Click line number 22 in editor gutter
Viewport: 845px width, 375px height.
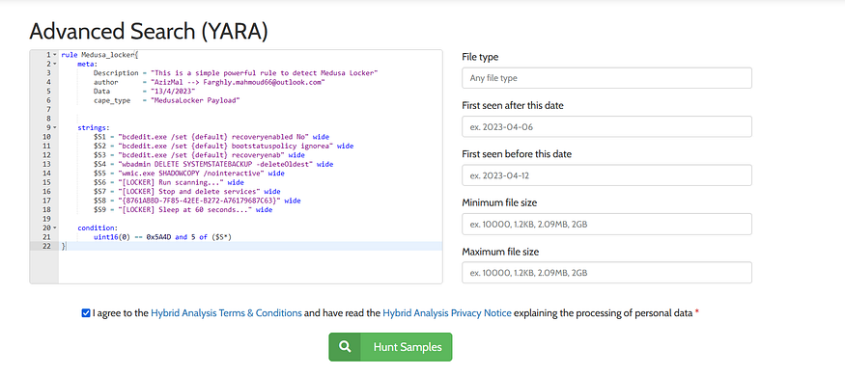click(x=49, y=246)
